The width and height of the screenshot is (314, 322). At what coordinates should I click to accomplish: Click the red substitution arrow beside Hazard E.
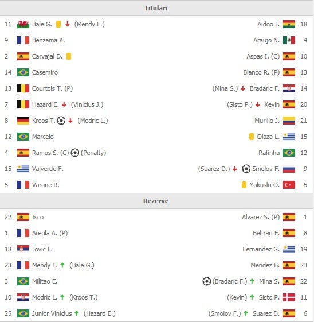point(64,104)
